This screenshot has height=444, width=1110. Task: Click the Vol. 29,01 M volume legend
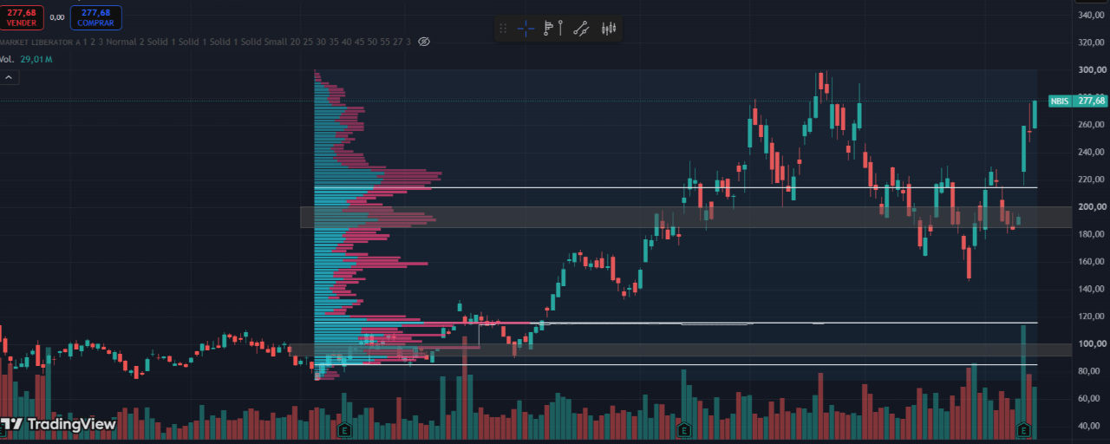click(x=27, y=59)
